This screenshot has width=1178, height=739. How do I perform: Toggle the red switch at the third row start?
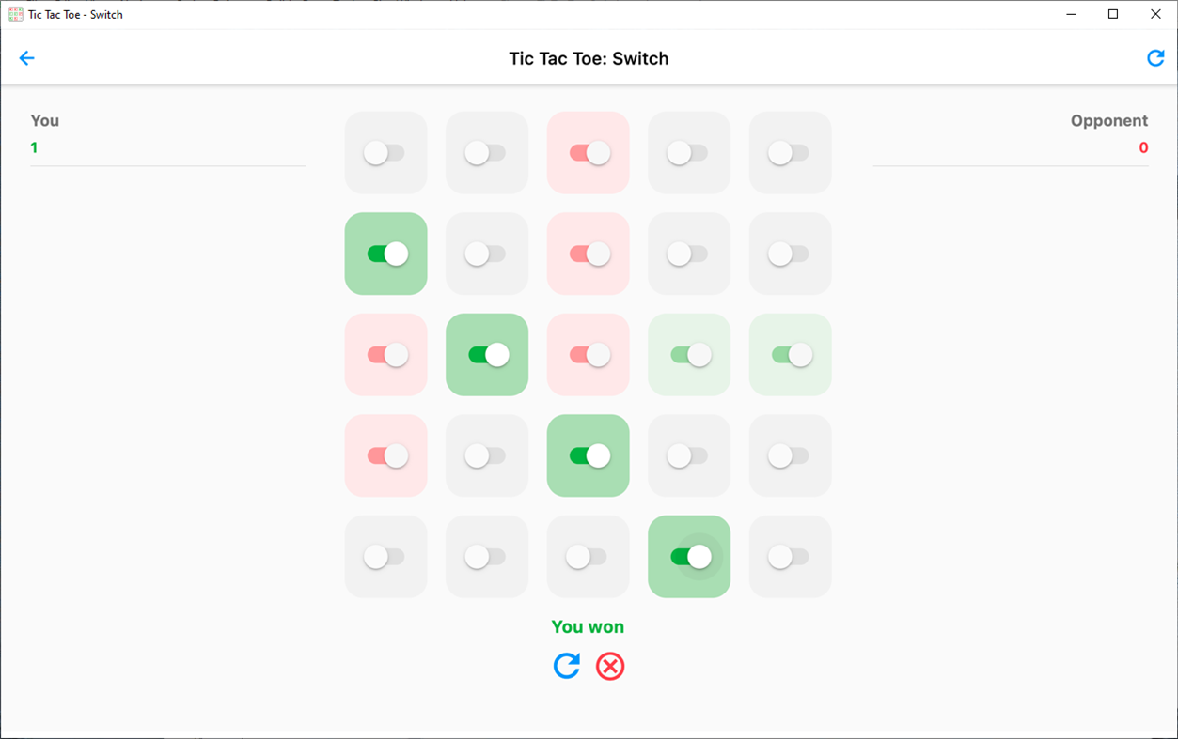tap(385, 355)
